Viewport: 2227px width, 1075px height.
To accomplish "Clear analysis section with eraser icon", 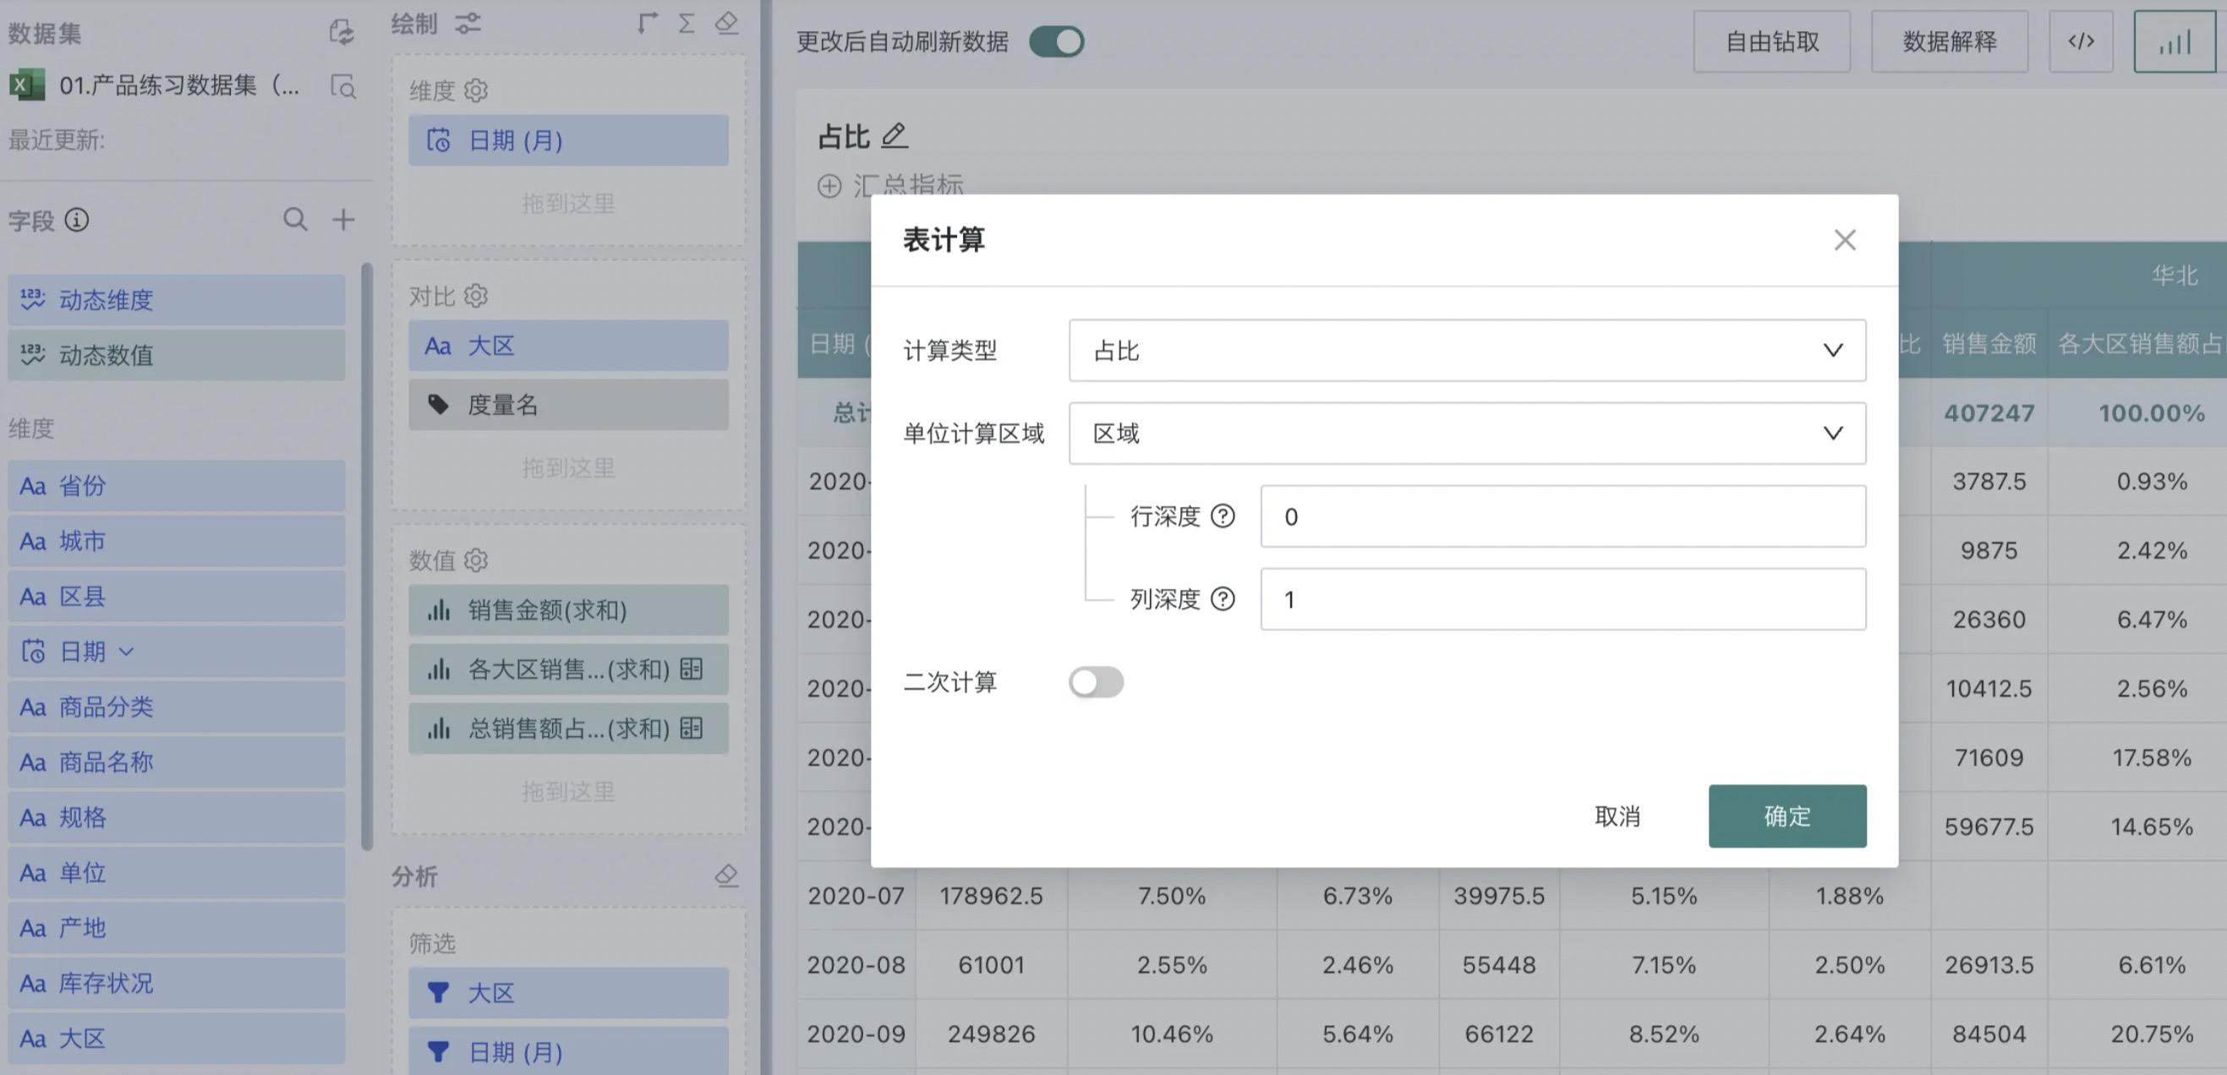I will [726, 876].
